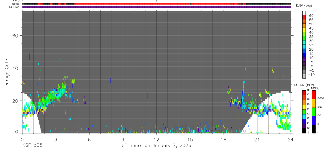Click the 'Noise' label at top left
The image size is (327, 151).
click(15, 4)
